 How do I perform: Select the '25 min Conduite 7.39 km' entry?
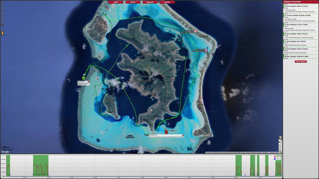[x=301, y=34]
